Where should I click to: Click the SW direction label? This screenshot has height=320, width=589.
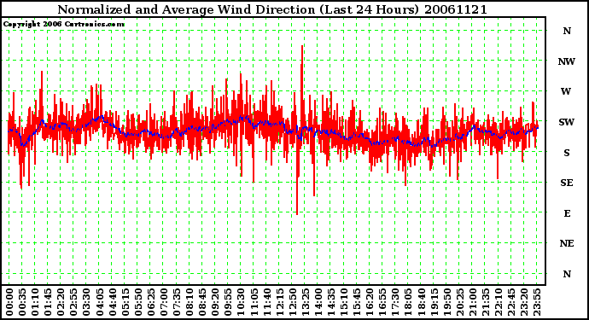click(567, 122)
